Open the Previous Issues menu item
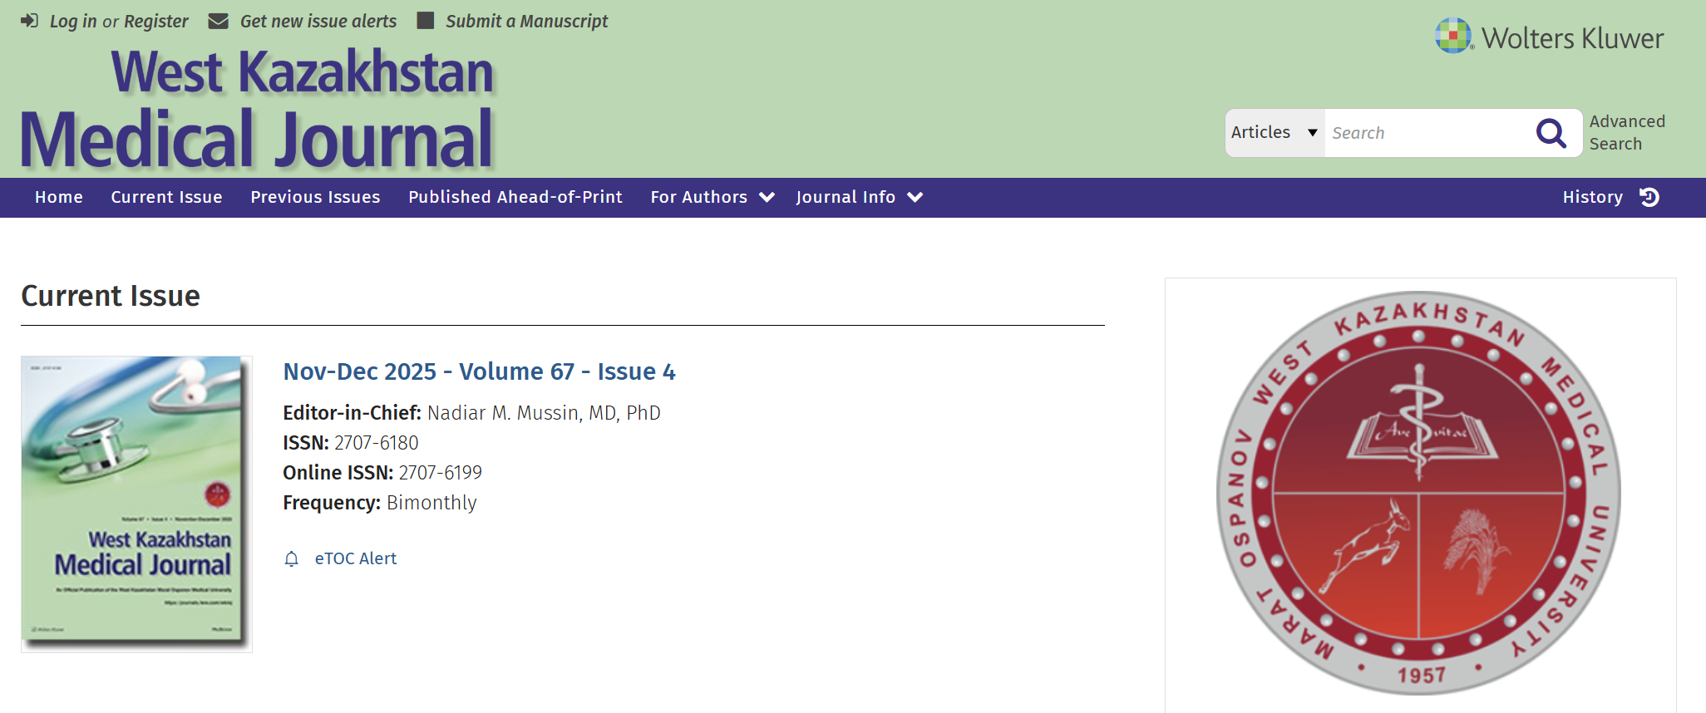 pyautogui.click(x=315, y=197)
